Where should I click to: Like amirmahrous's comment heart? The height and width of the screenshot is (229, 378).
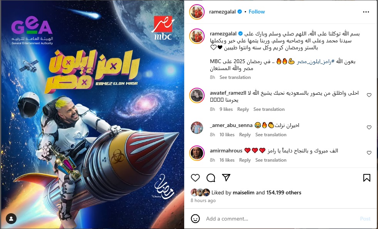click(x=369, y=153)
